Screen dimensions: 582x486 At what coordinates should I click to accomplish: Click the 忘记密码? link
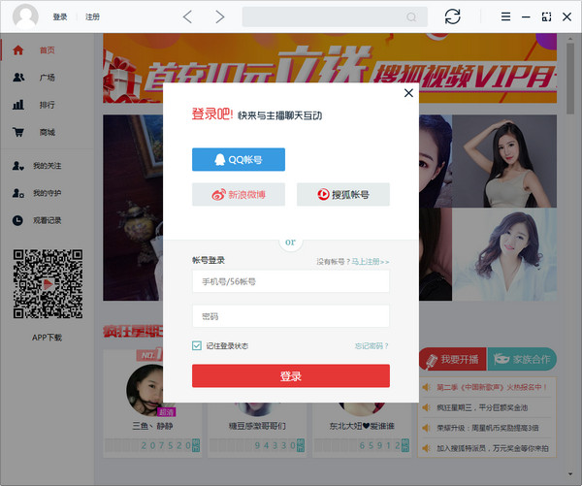point(372,346)
